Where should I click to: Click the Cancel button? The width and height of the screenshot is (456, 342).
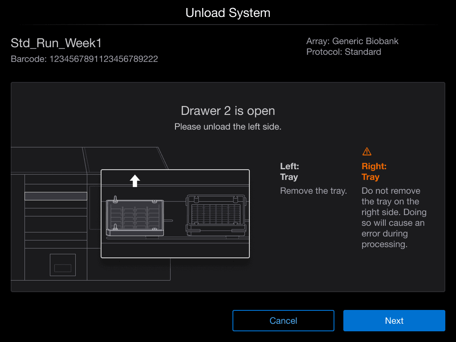(x=283, y=321)
